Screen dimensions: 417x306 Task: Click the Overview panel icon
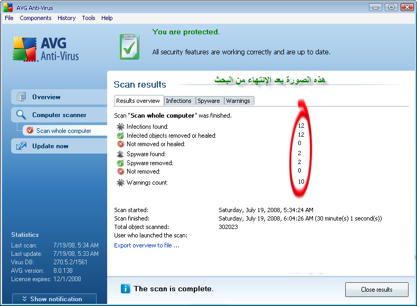(x=21, y=97)
